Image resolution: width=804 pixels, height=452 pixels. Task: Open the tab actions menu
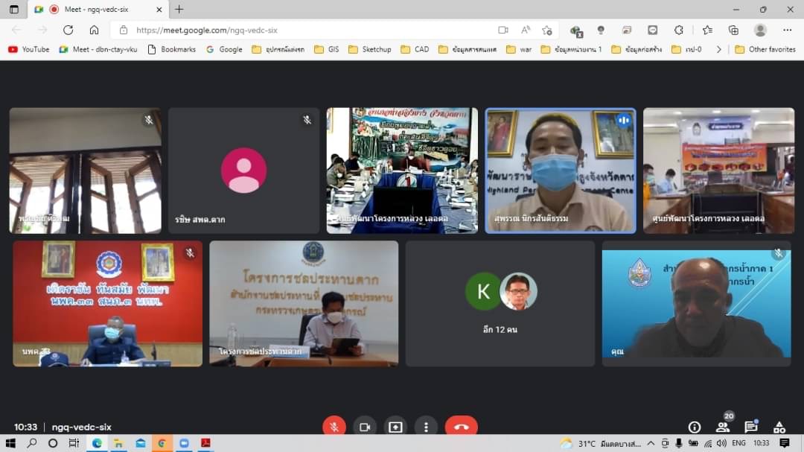point(14,9)
